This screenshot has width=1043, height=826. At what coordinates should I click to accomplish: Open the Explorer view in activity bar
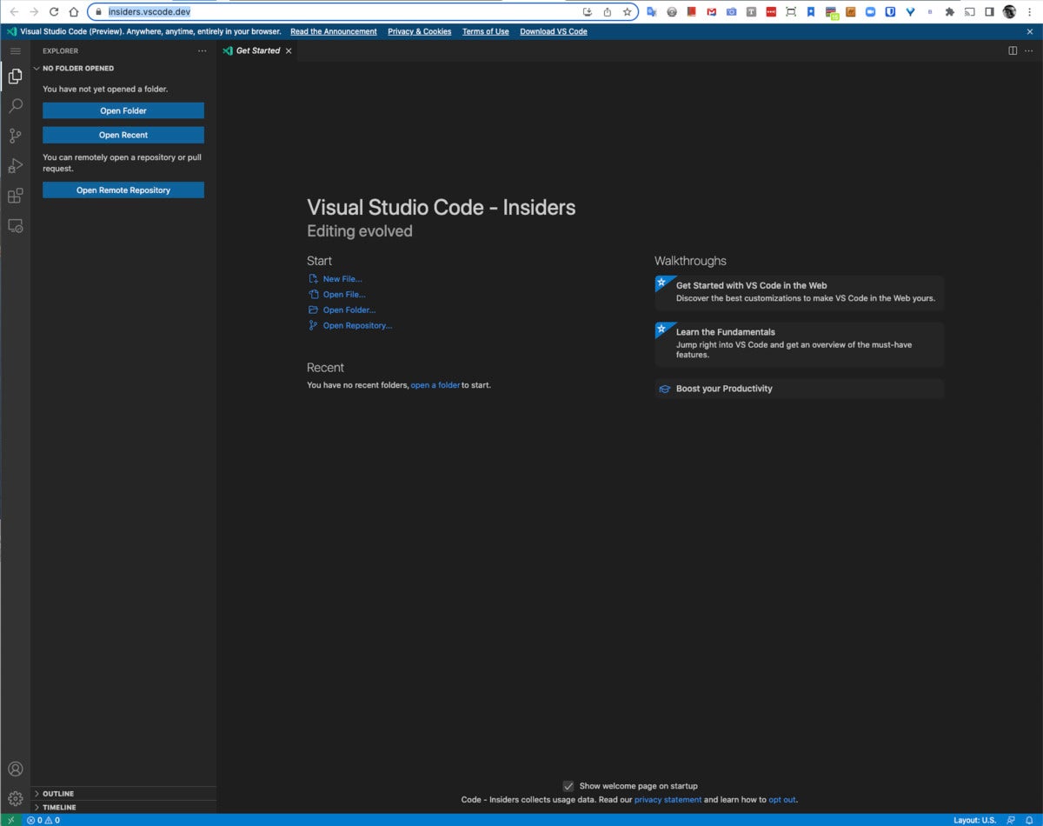15,77
